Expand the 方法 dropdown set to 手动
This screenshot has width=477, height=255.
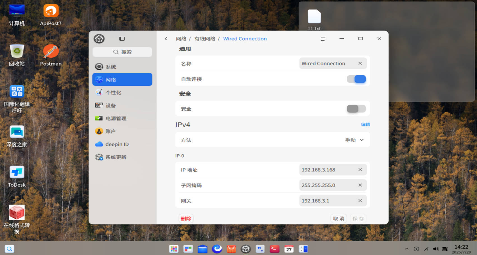click(354, 140)
